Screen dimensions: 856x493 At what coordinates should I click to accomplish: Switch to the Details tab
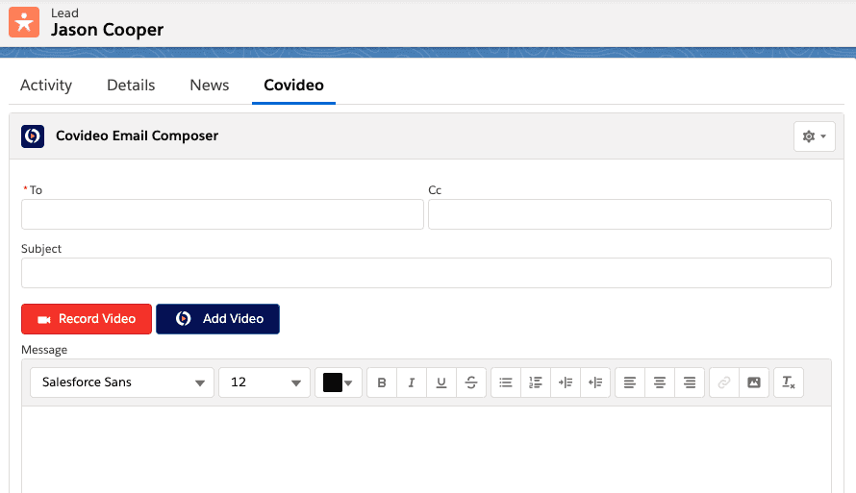[131, 85]
